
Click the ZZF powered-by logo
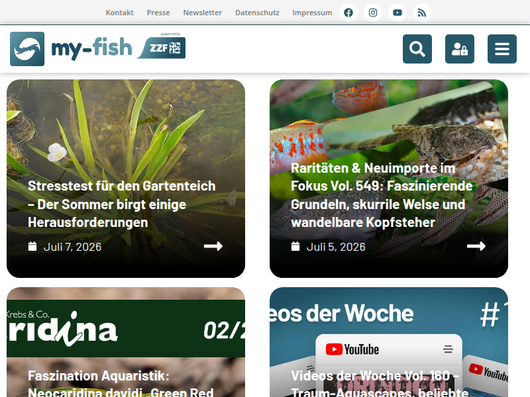point(162,46)
